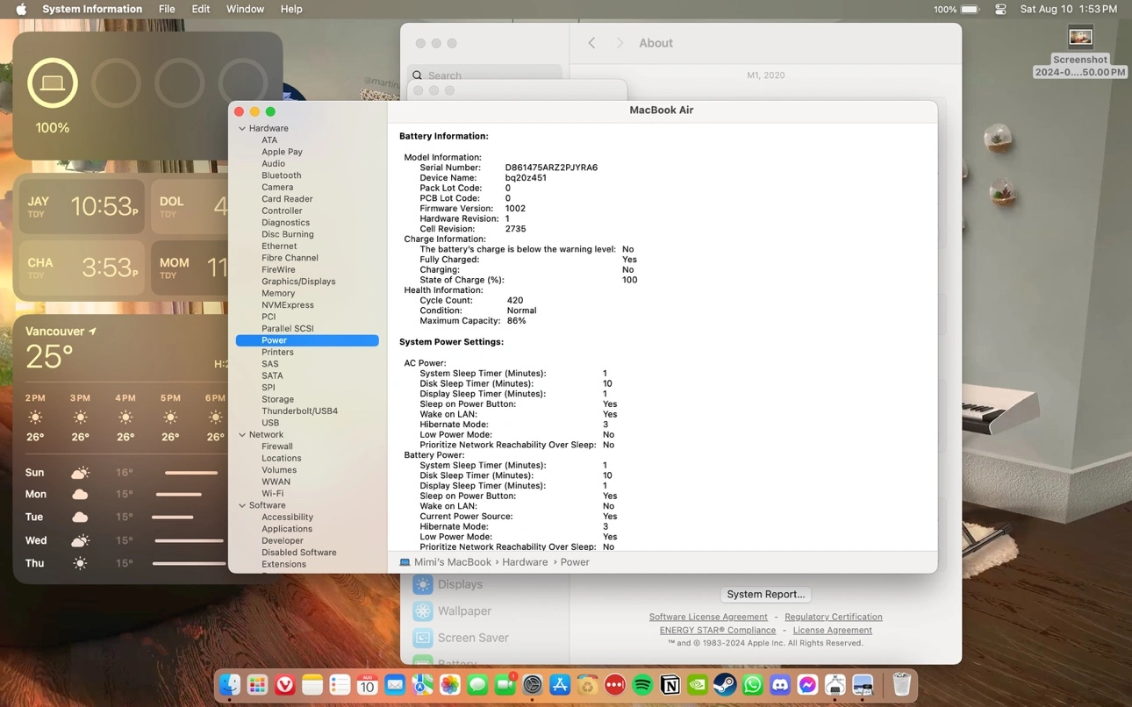1132x707 pixels.
Task: Select Firewall under Network
Action: [x=277, y=446]
